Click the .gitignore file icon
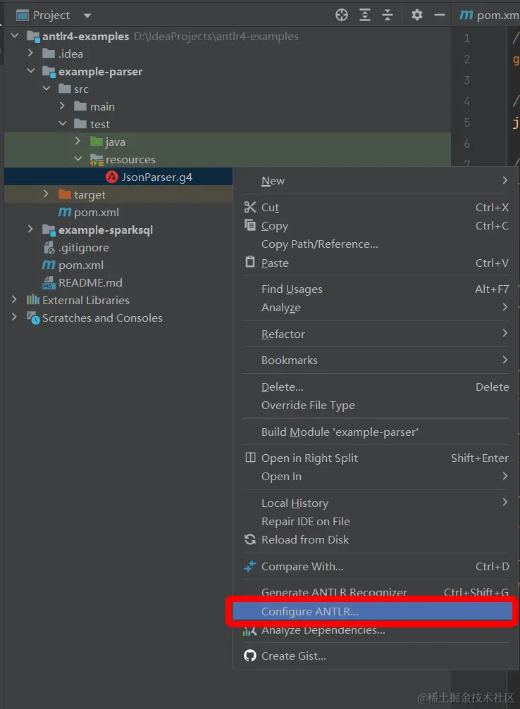520x709 pixels. (x=49, y=247)
